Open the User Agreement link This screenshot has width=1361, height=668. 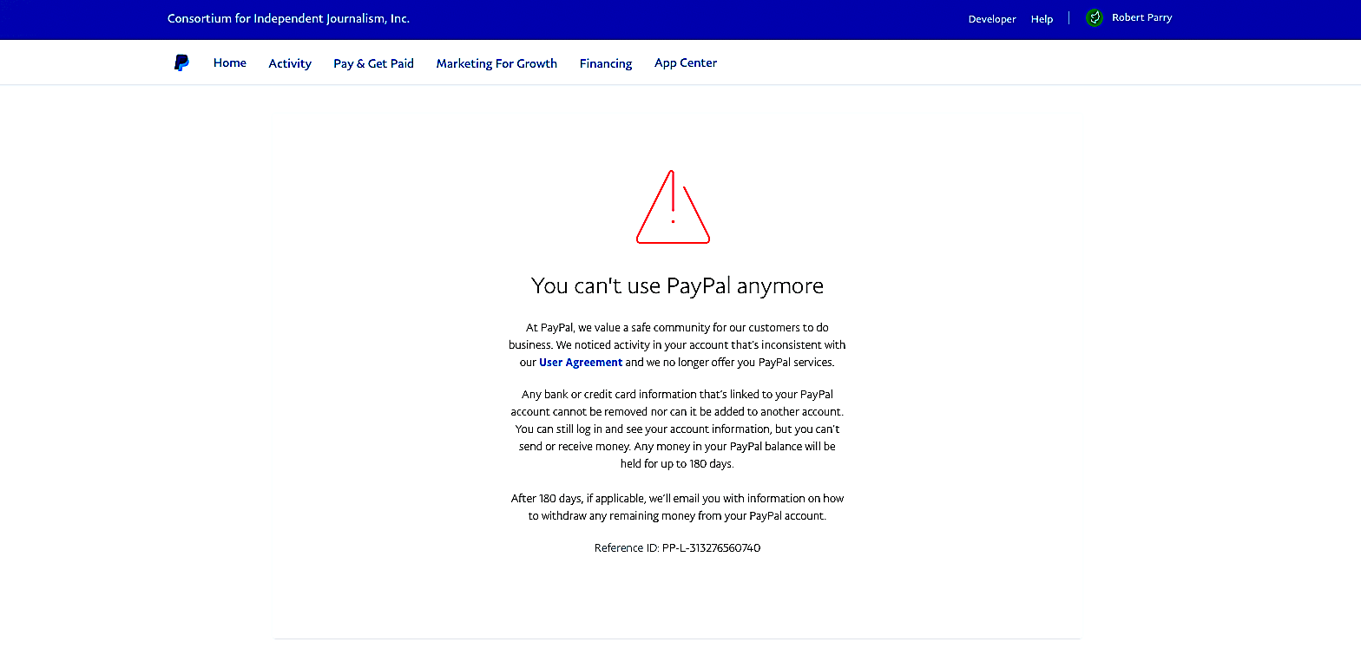pos(581,363)
